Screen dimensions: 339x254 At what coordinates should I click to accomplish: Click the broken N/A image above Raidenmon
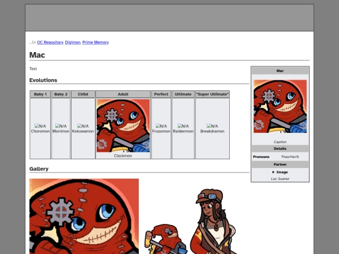click(183, 126)
